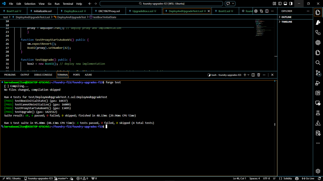Open Source Control view with 16 badge
This screenshot has width=323, height=181.
click(318, 73)
